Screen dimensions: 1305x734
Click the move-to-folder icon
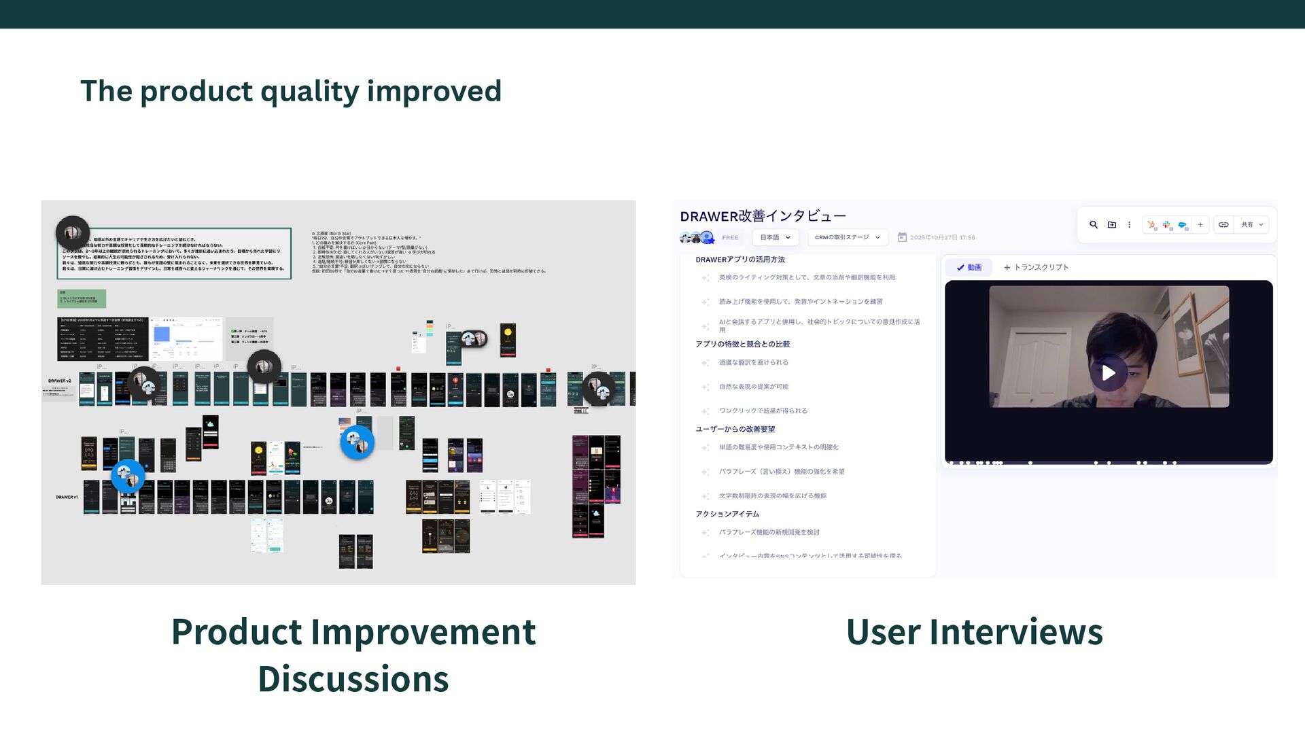coord(1112,225)
